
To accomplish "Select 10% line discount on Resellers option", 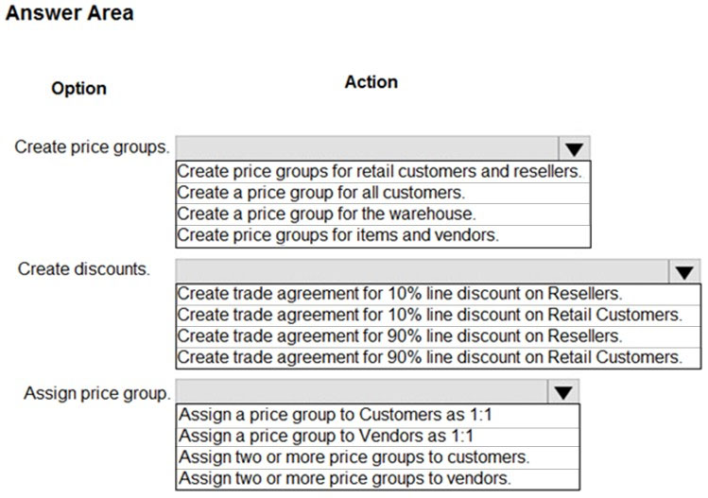I will 438,294.
